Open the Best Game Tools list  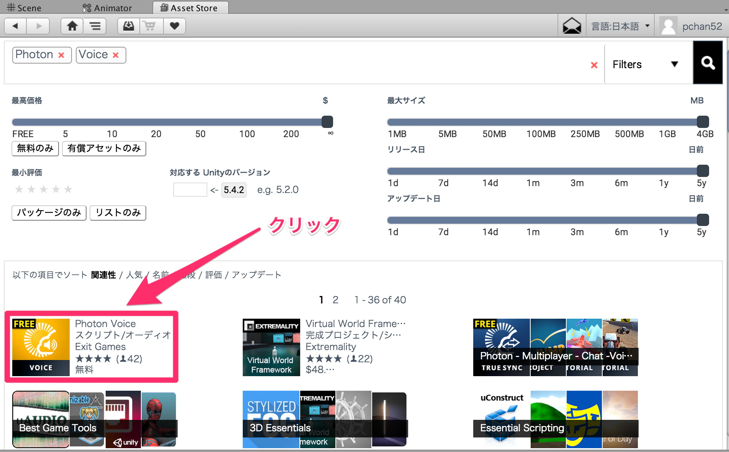click(x=94, y=419)
